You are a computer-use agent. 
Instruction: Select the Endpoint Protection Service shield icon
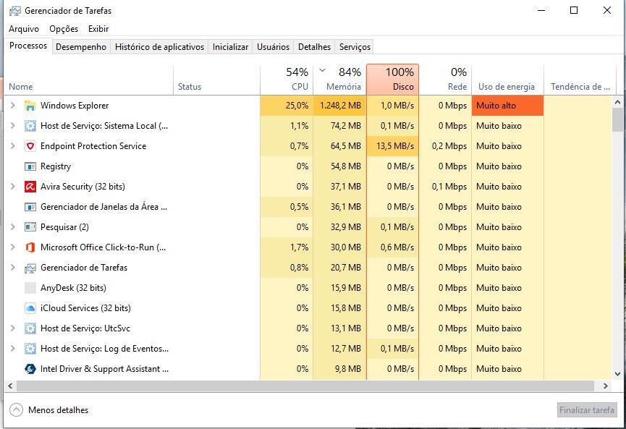click(x=30, y=146)
